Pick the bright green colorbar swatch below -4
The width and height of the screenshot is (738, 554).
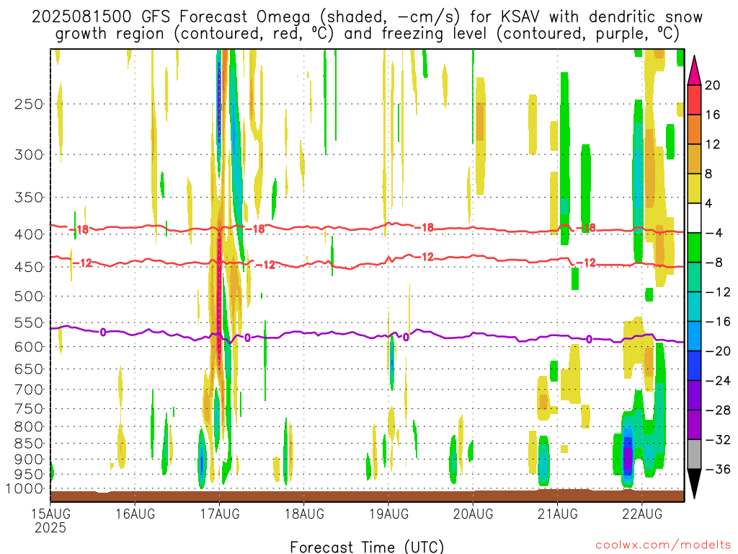click(694, 248)
